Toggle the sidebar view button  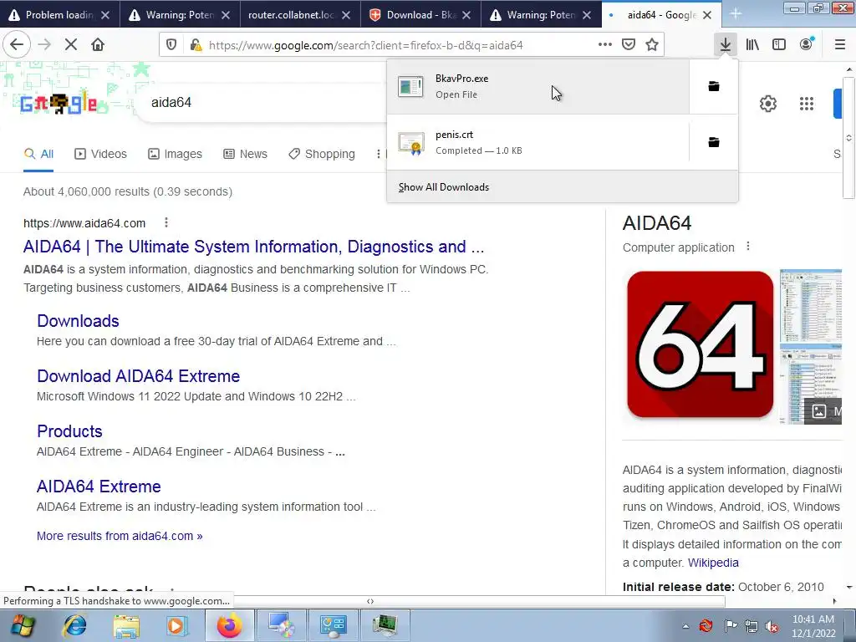(779, 45)
